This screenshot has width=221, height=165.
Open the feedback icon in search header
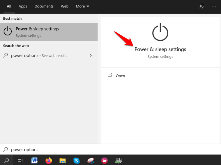[x=202, y=6]
